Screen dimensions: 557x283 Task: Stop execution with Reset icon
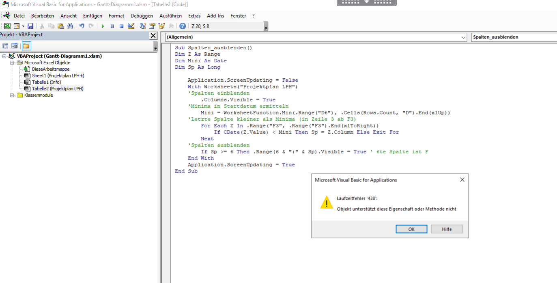(x=121, y=26)
